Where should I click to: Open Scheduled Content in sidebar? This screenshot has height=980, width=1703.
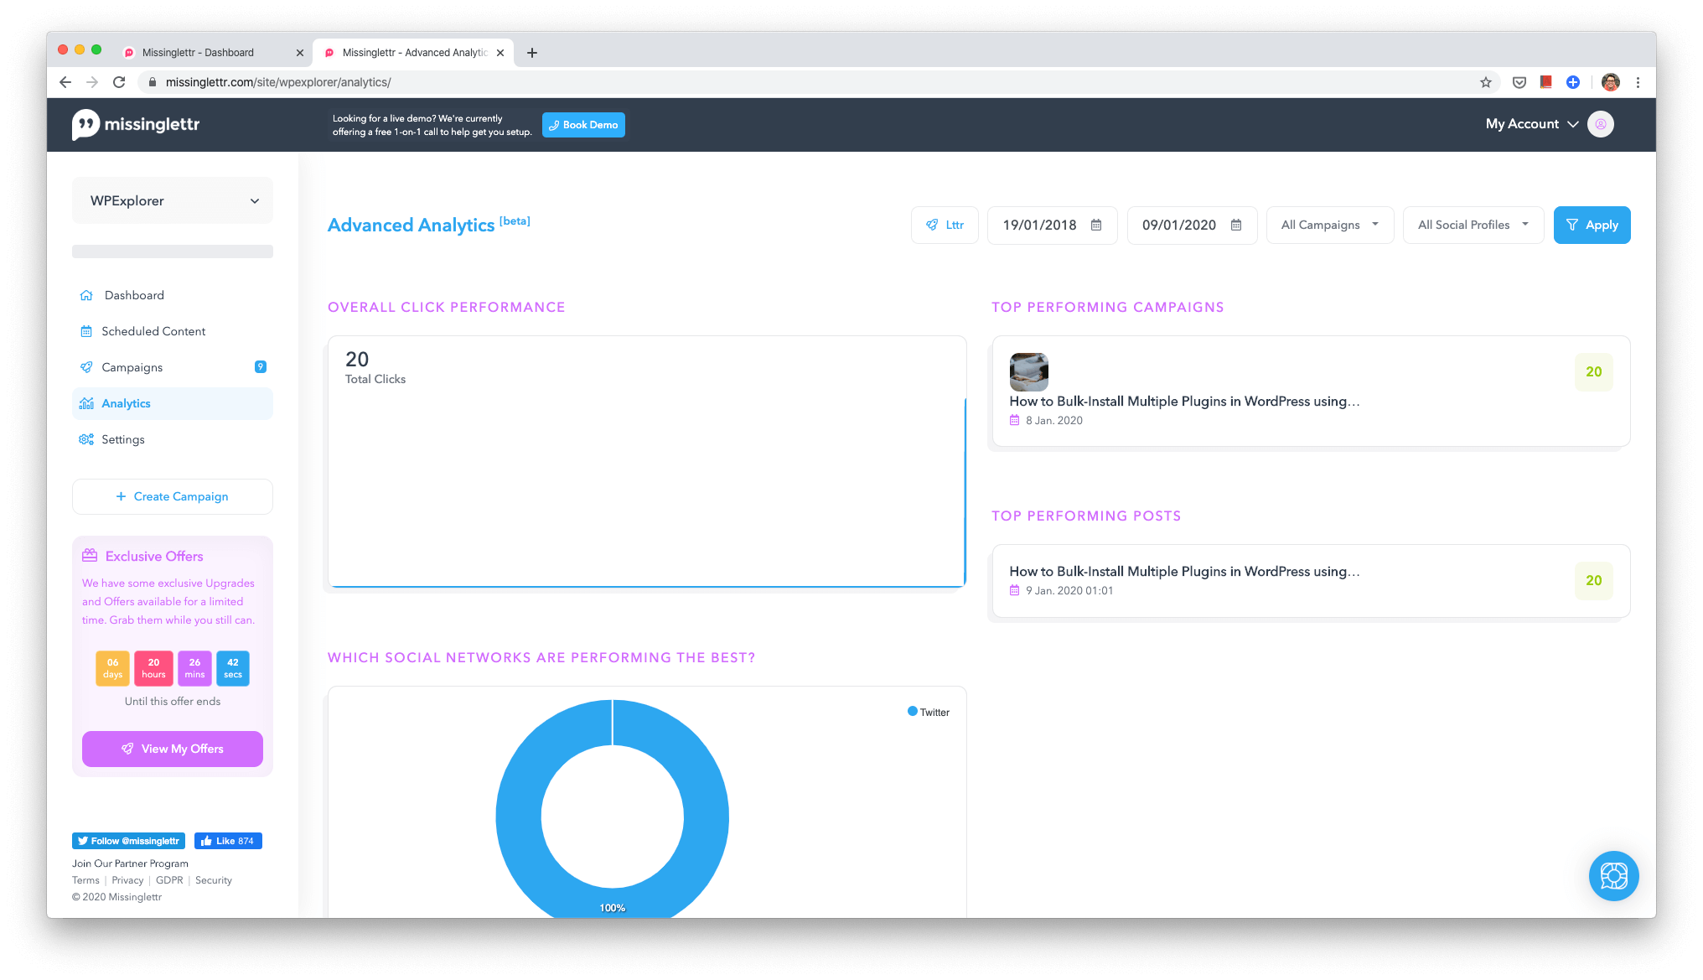coord(173,331)
